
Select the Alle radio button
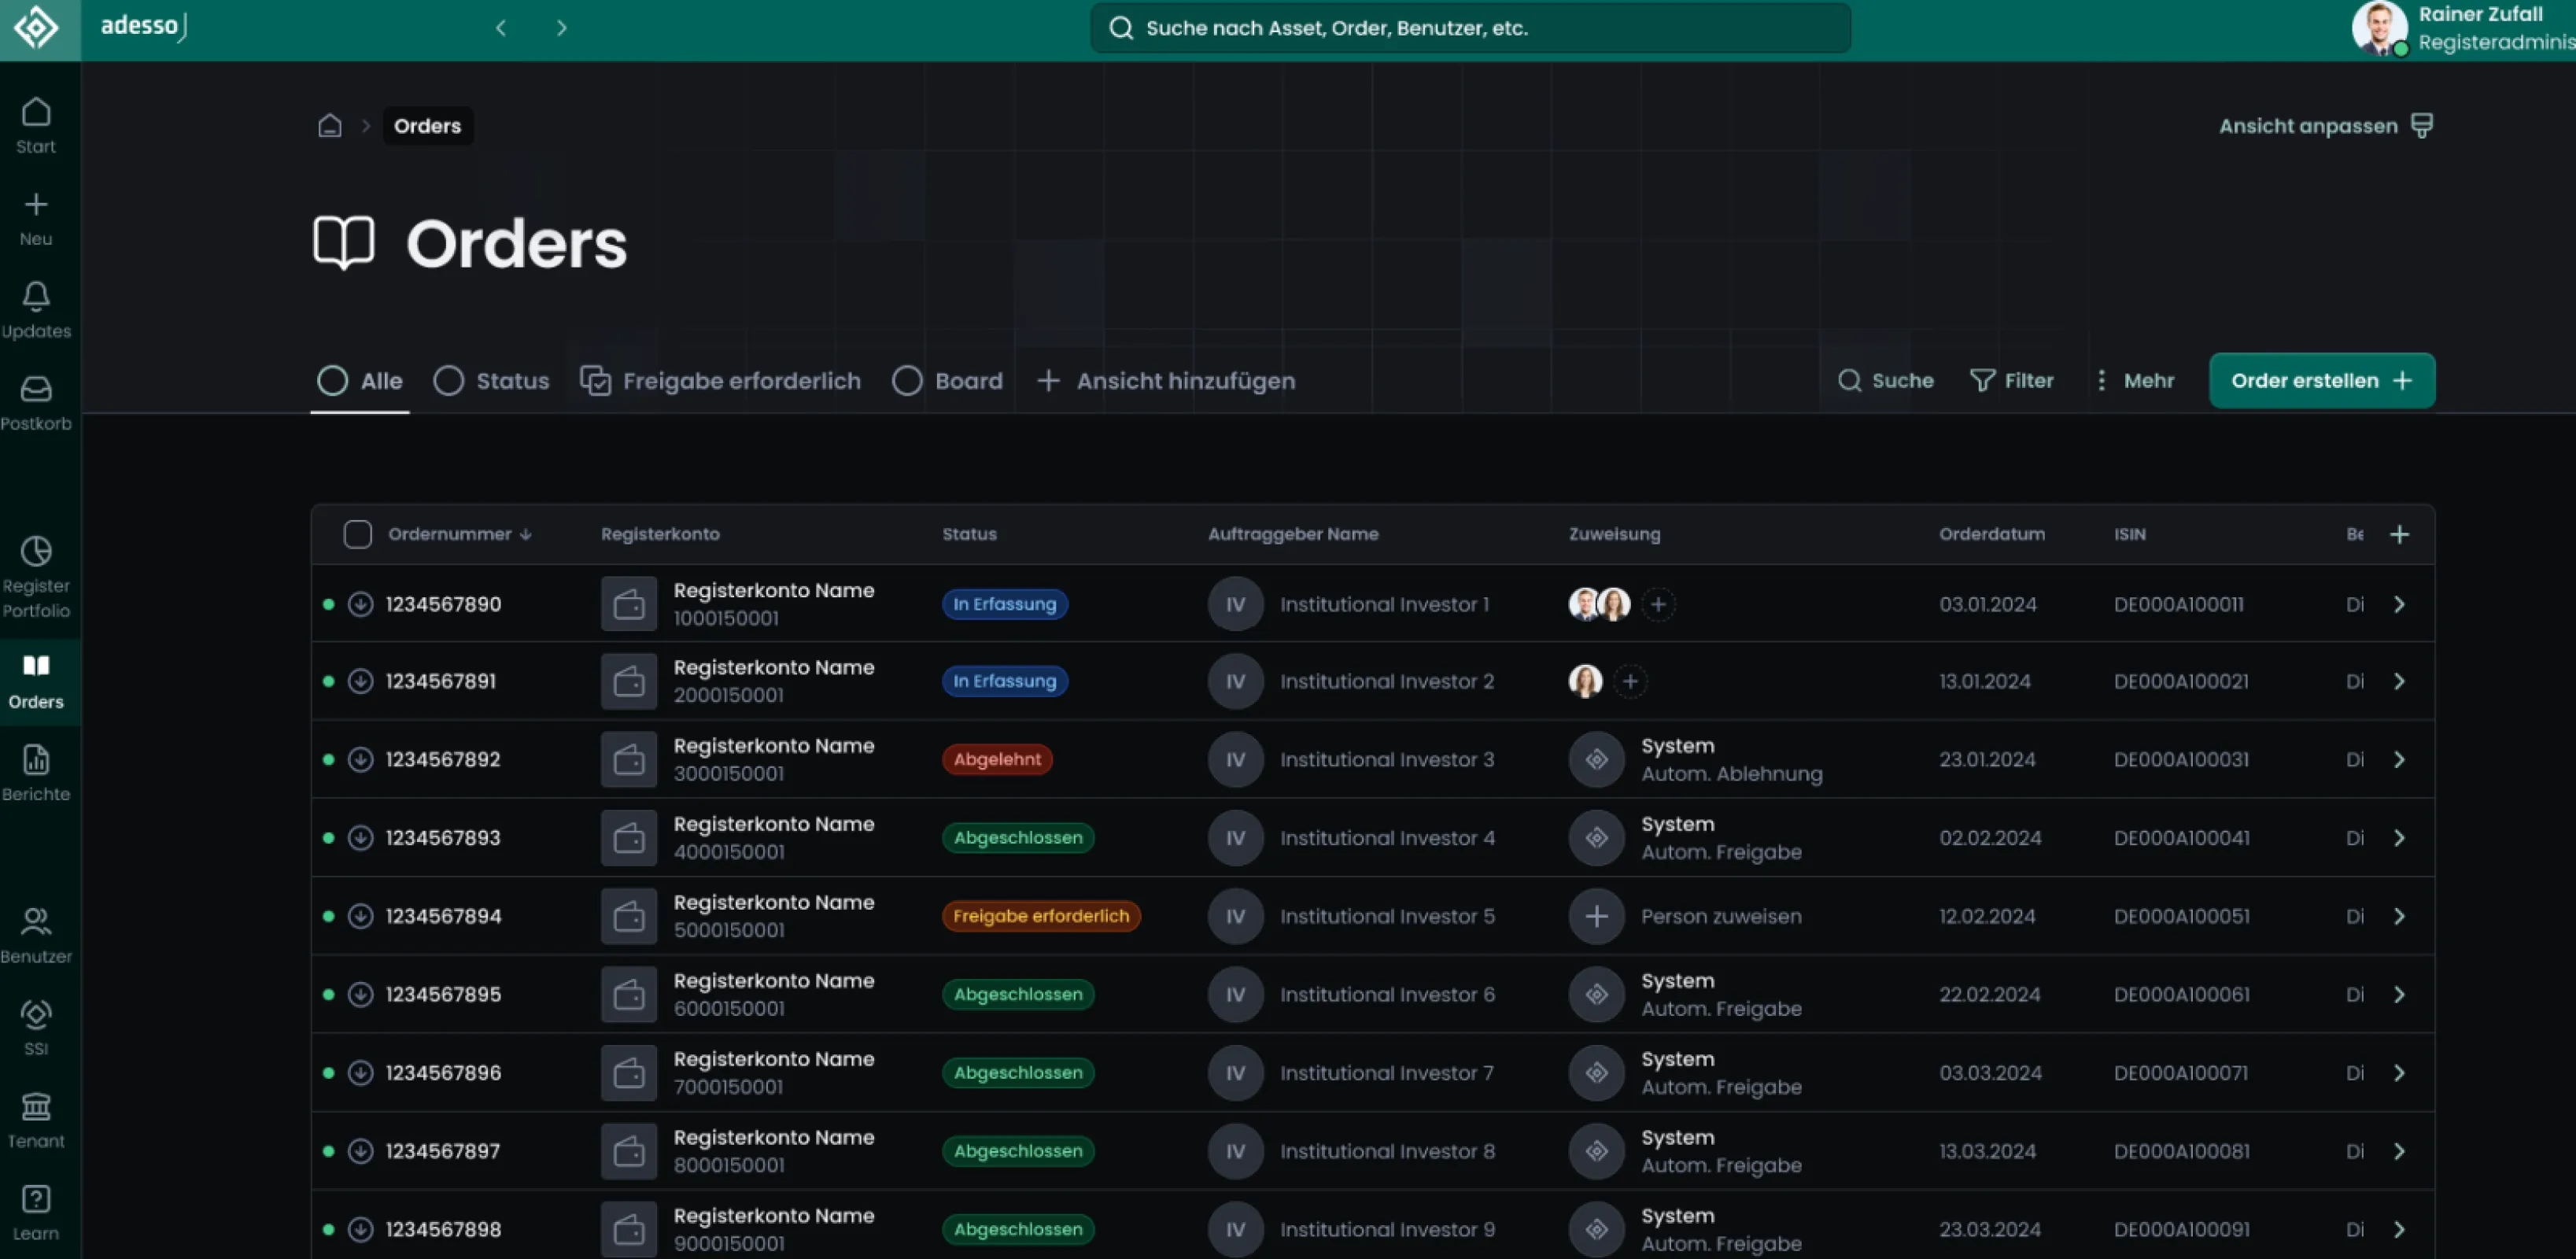[x=333, y=380]
